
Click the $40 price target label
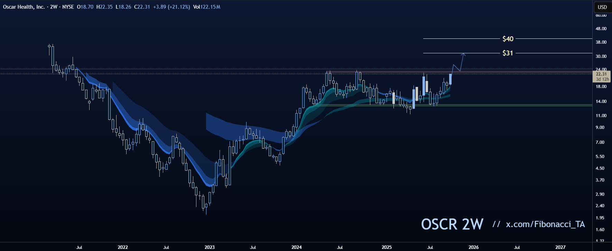point(508,39)
